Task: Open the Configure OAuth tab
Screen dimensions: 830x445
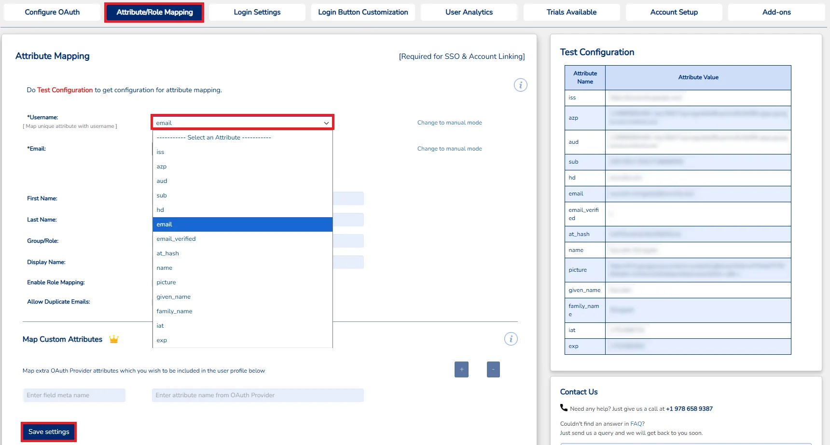Action: 52,12
